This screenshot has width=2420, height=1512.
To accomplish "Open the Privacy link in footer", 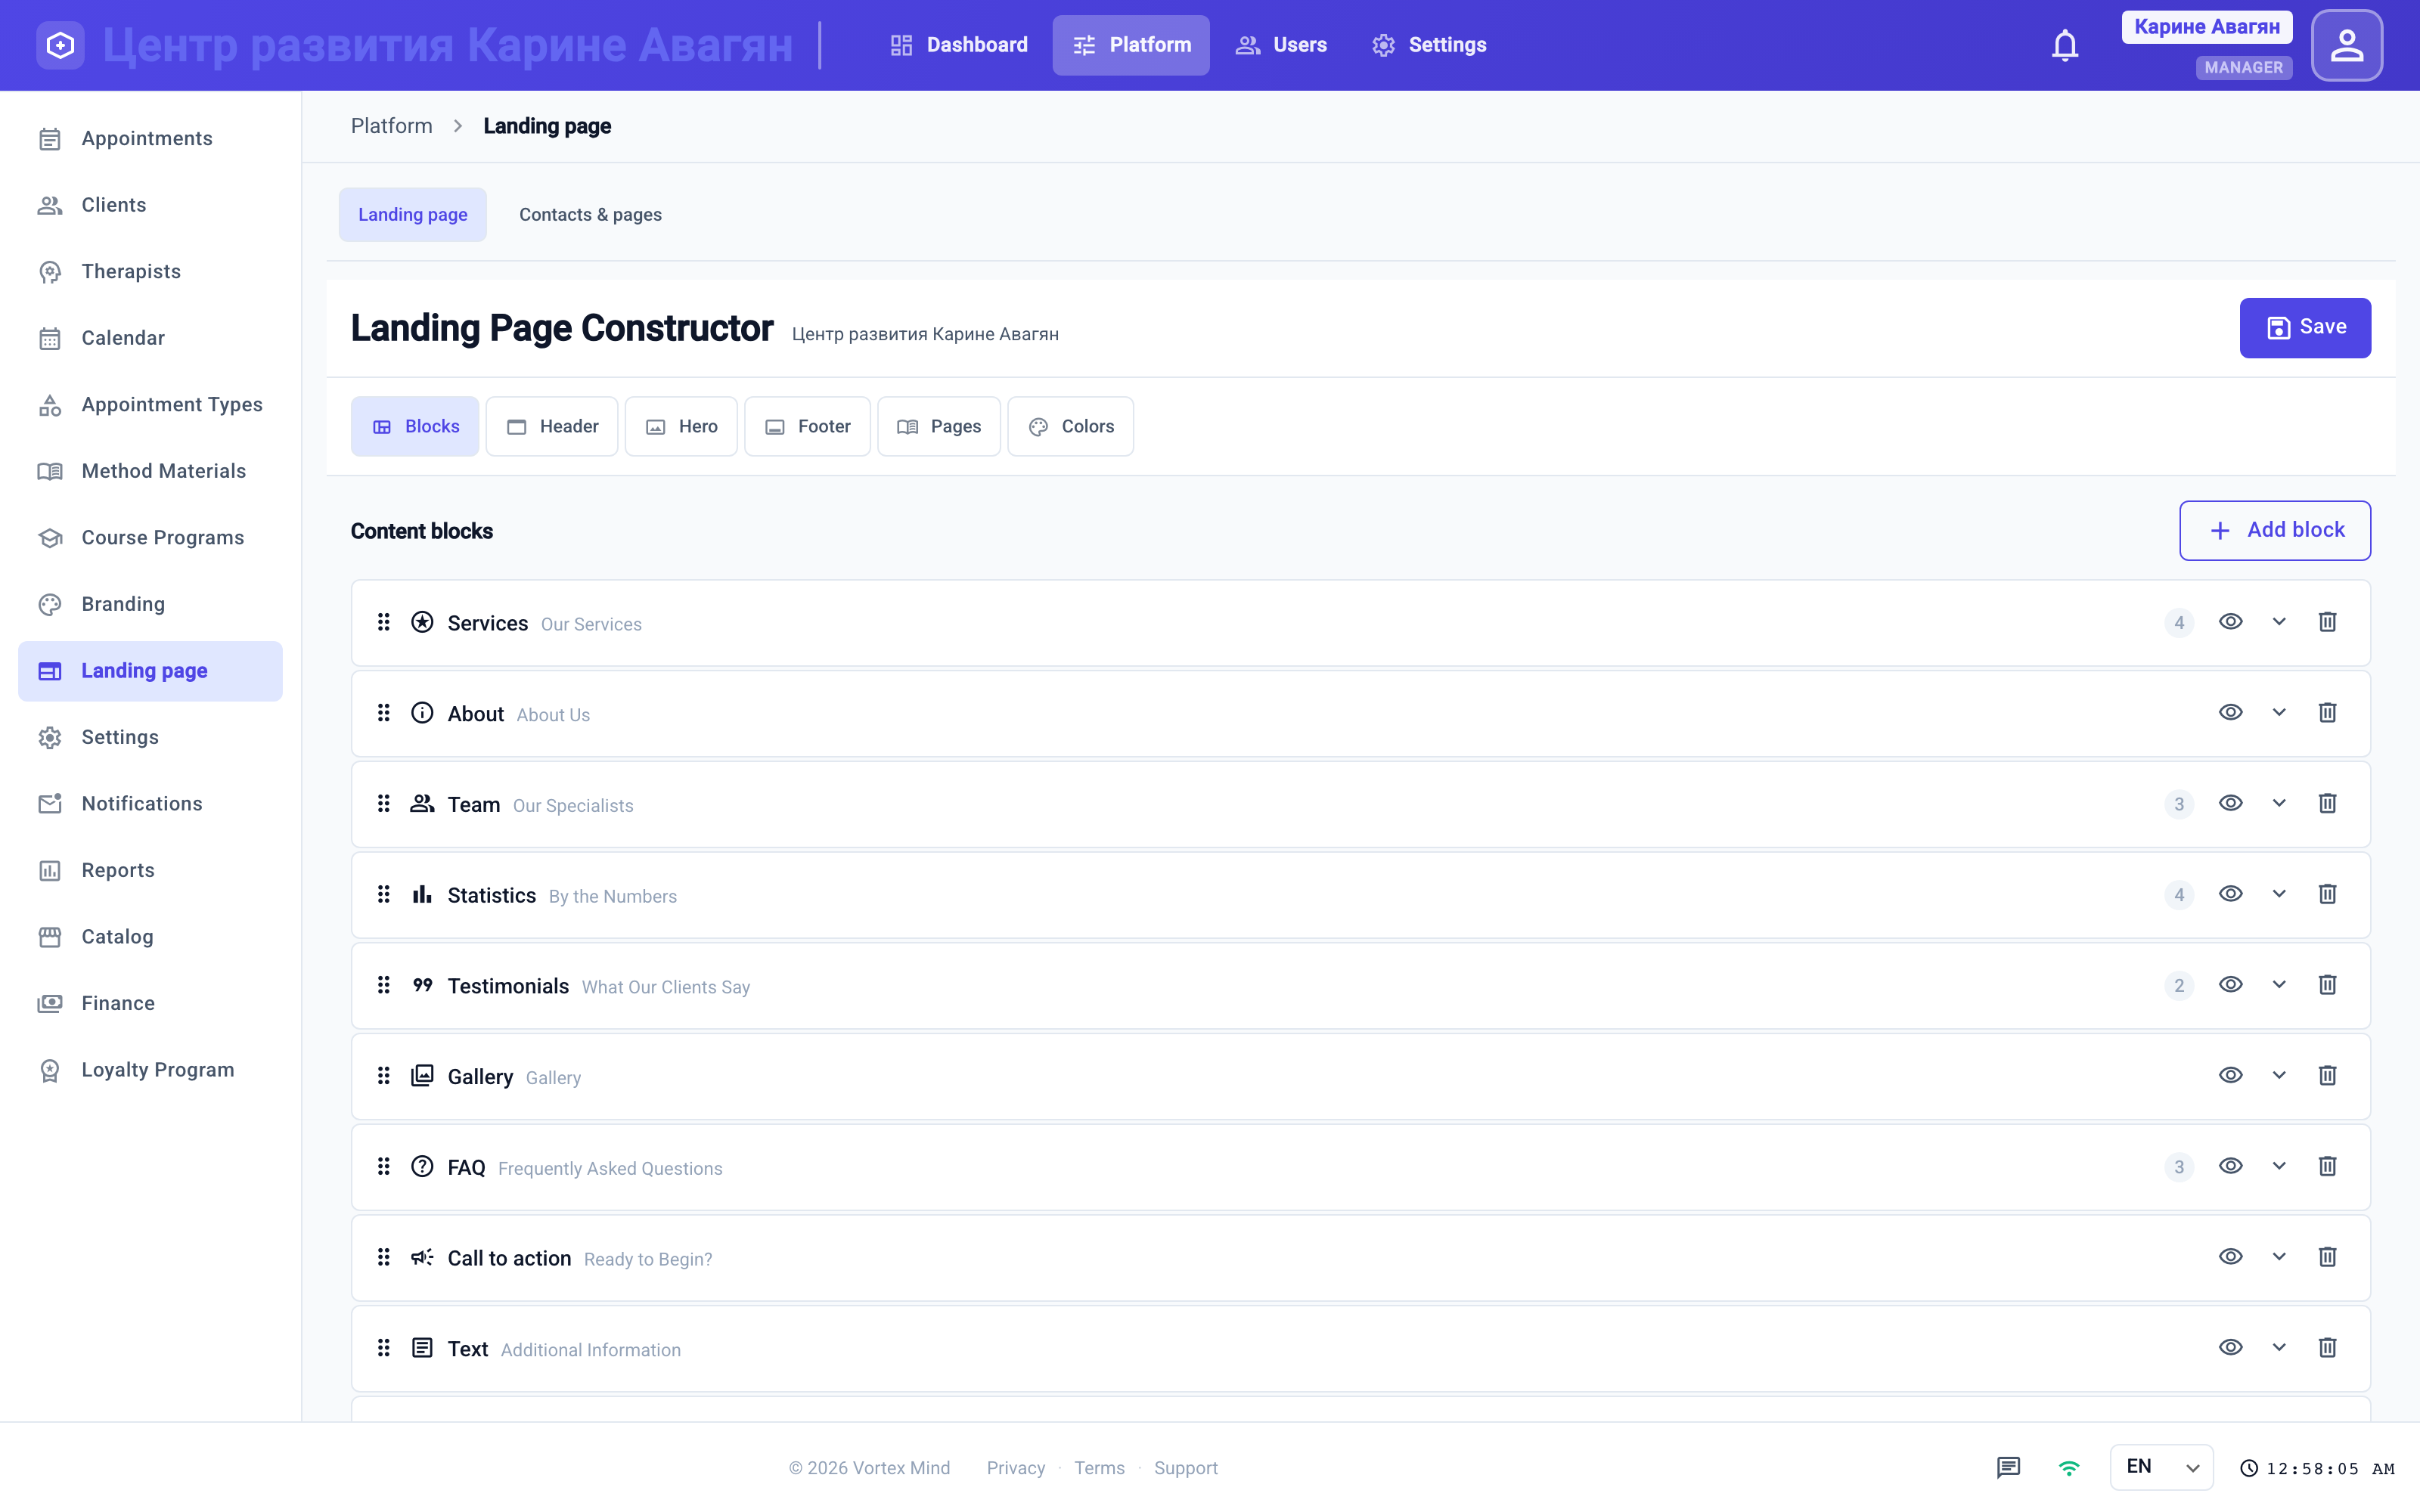I will coord(1015,1468).
